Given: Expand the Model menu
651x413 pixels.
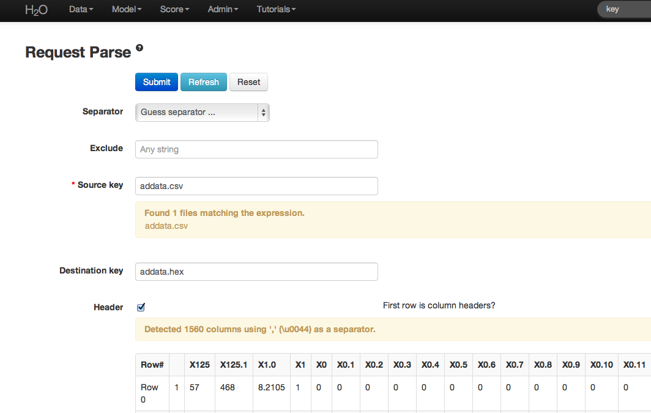Looking at the screenshot, I should tap(127, 10).
